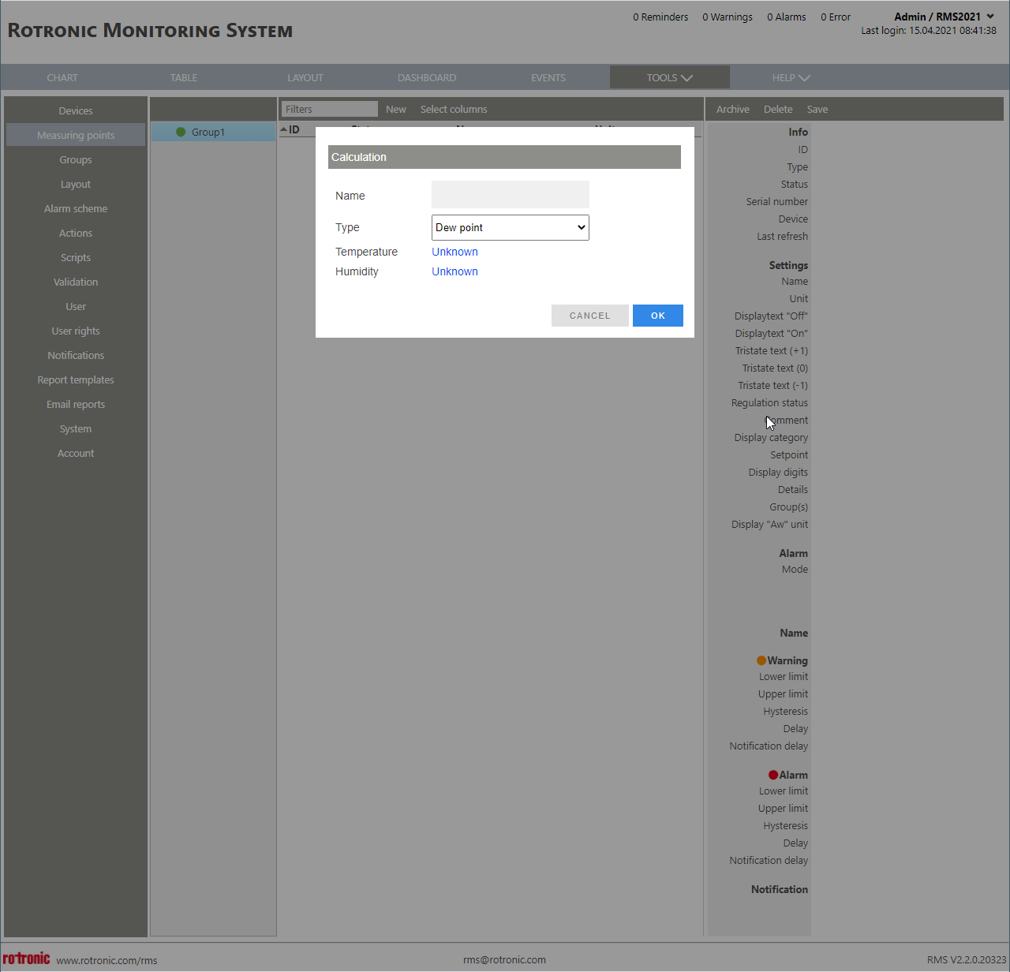
Task: Go to the Dashboard tab
Action: 427,77
